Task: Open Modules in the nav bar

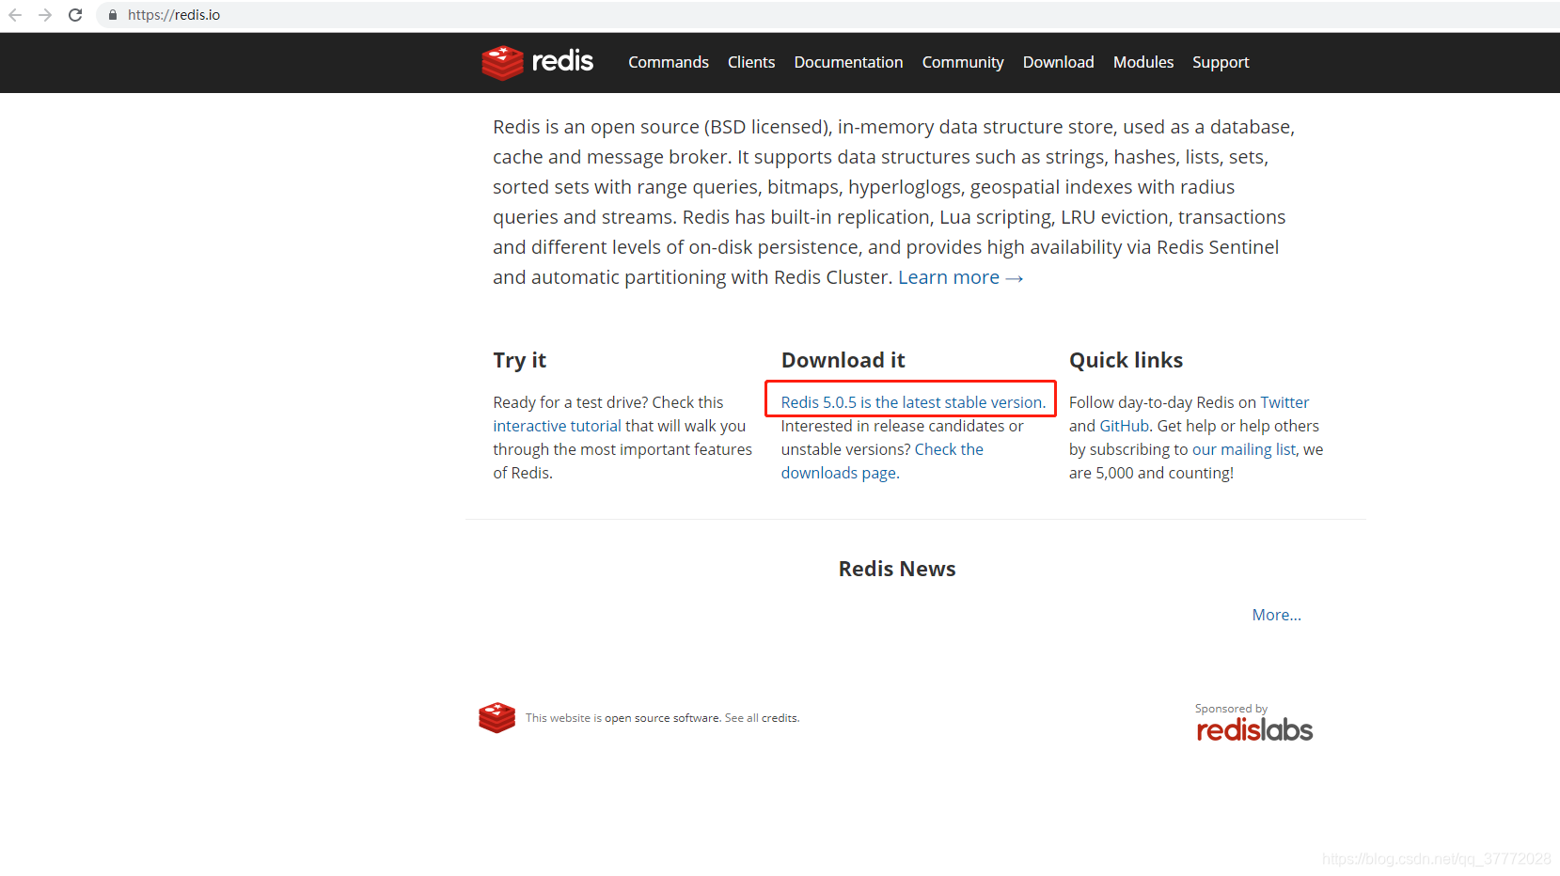Action: 1143,62
